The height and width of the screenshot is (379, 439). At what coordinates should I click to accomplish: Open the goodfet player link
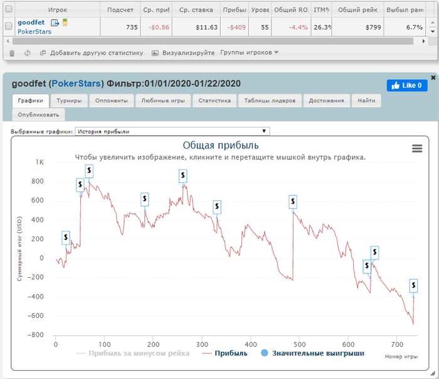pyautogui.click(x=31, y=22)
